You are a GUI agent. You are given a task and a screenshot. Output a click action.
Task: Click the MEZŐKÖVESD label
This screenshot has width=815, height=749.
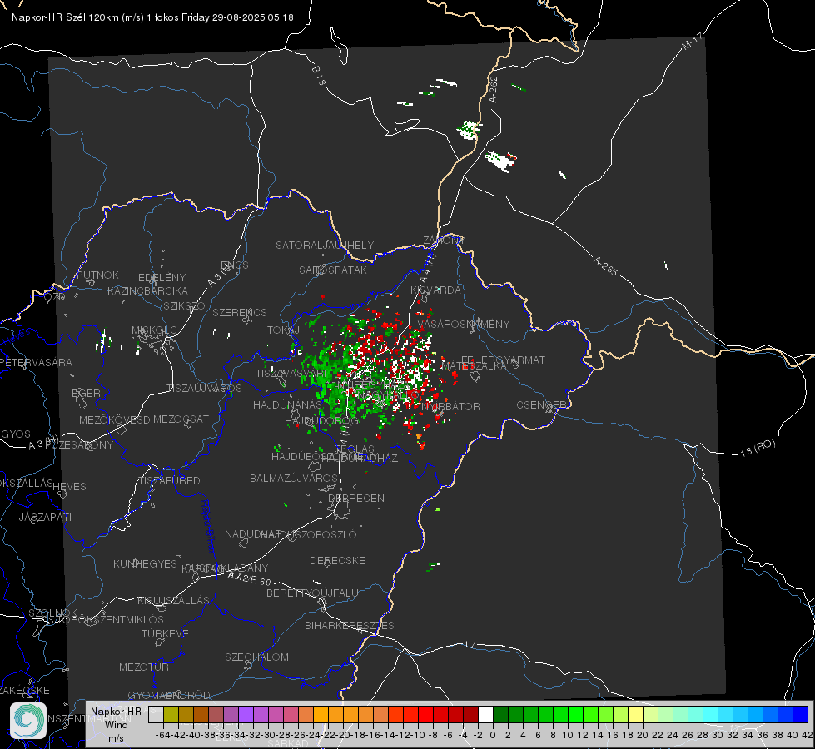coord(114,419)
